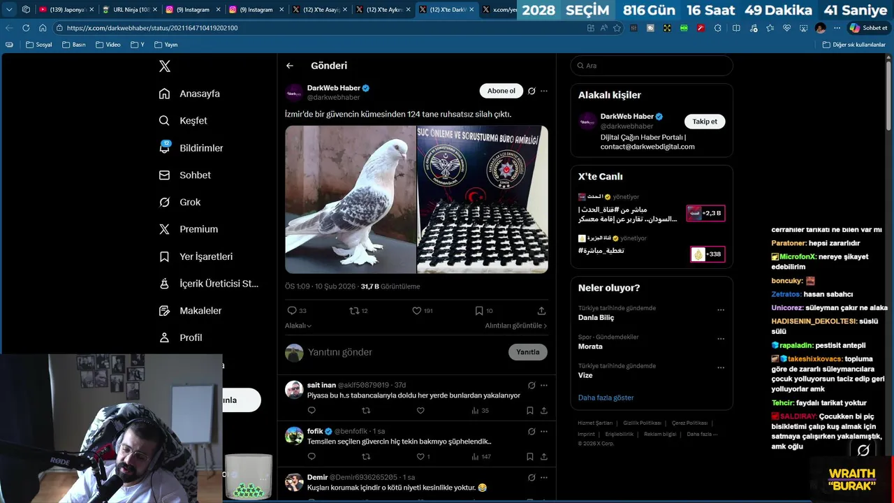Image resolution: width=894 pixels, height=503 pixels.
Task: Click Yanıtını gönder reply field
Action: [x=405, y=352]
